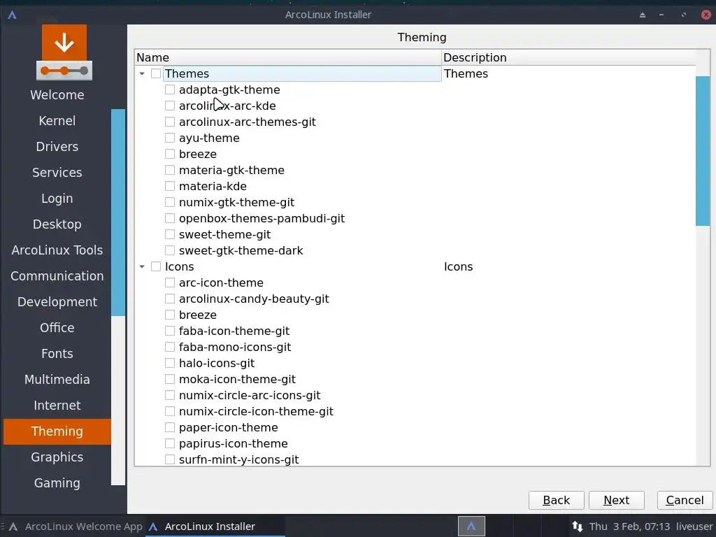Check numix-gtk-theme-git

[170, 202]
